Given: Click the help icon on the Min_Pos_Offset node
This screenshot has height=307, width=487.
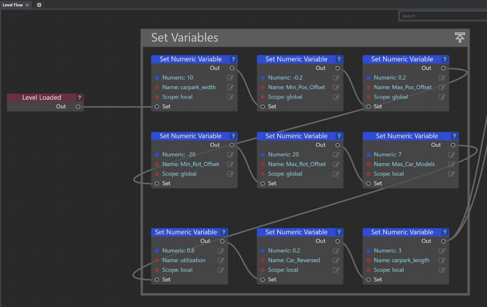Looking at the screenshot, I should pyautogui.click(x=339, y=59).
